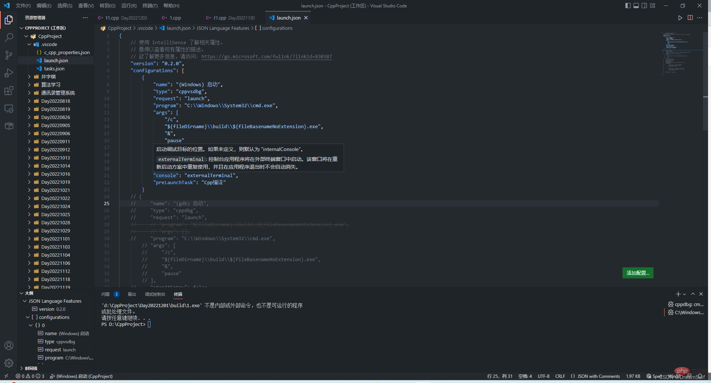Expand the 算法学习 folder
The width and height of the screenshot is (711, 383).
[29, 85]
